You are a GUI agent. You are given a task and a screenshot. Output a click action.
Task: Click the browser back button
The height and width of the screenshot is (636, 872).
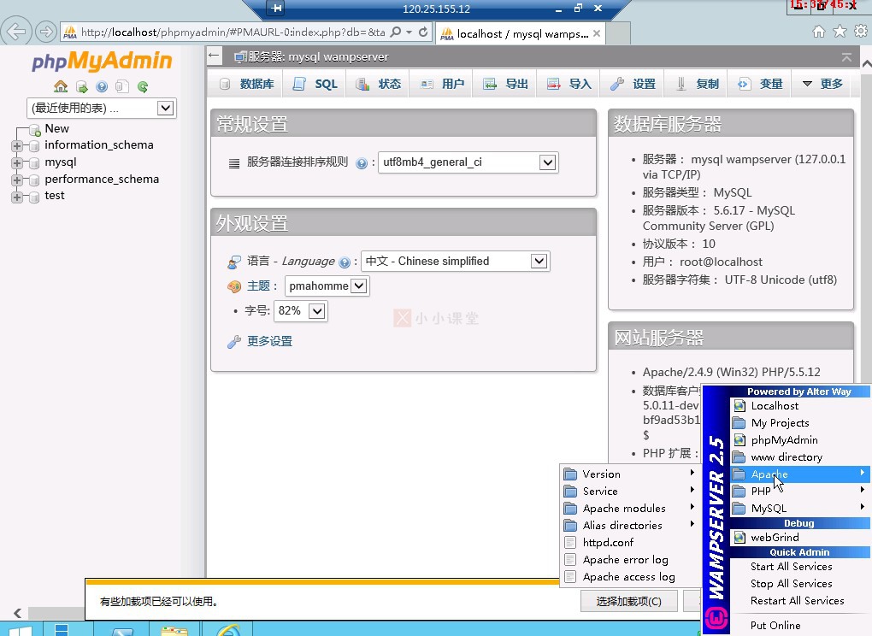coord(17,32)
